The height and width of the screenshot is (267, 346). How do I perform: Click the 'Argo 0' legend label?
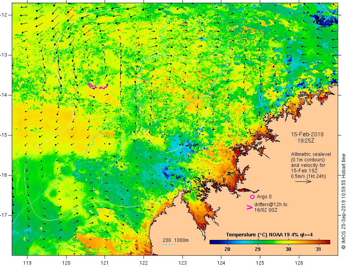tap(264, 197)
